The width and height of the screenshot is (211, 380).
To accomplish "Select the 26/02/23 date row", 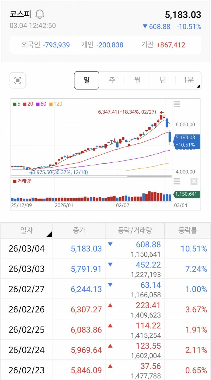I will tap(105, 370).
